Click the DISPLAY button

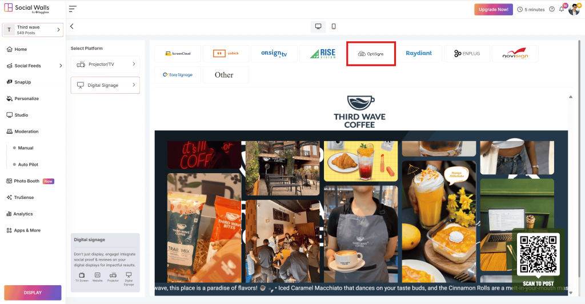tap(33, 293)
